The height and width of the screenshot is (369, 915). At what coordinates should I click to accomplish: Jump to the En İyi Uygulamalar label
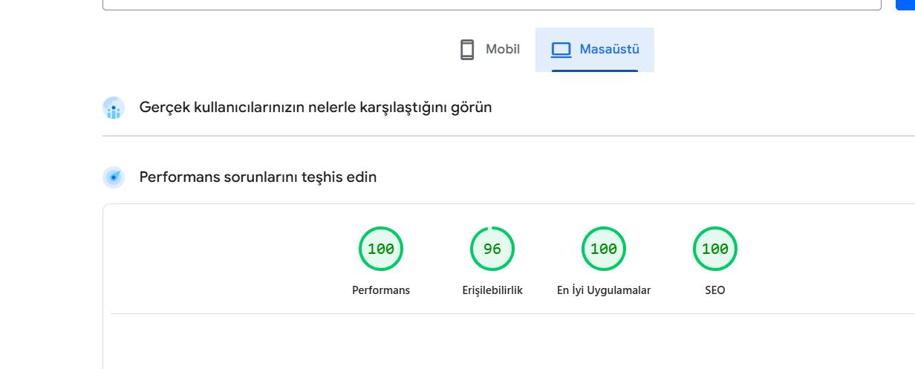pos(604,290)
